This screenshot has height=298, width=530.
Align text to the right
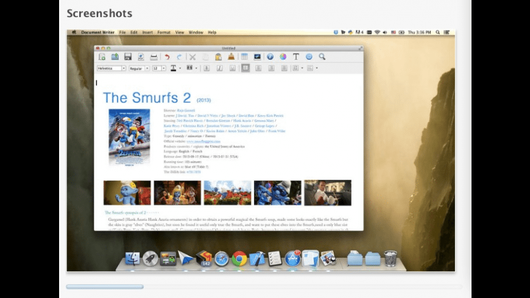272,68
